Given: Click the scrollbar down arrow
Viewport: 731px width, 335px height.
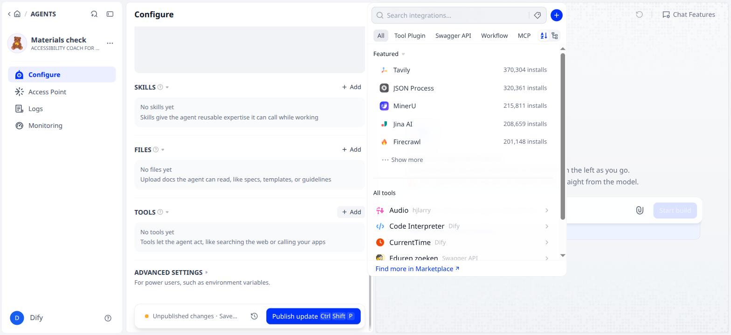Looking at the screenshot, I should (563, 255).
